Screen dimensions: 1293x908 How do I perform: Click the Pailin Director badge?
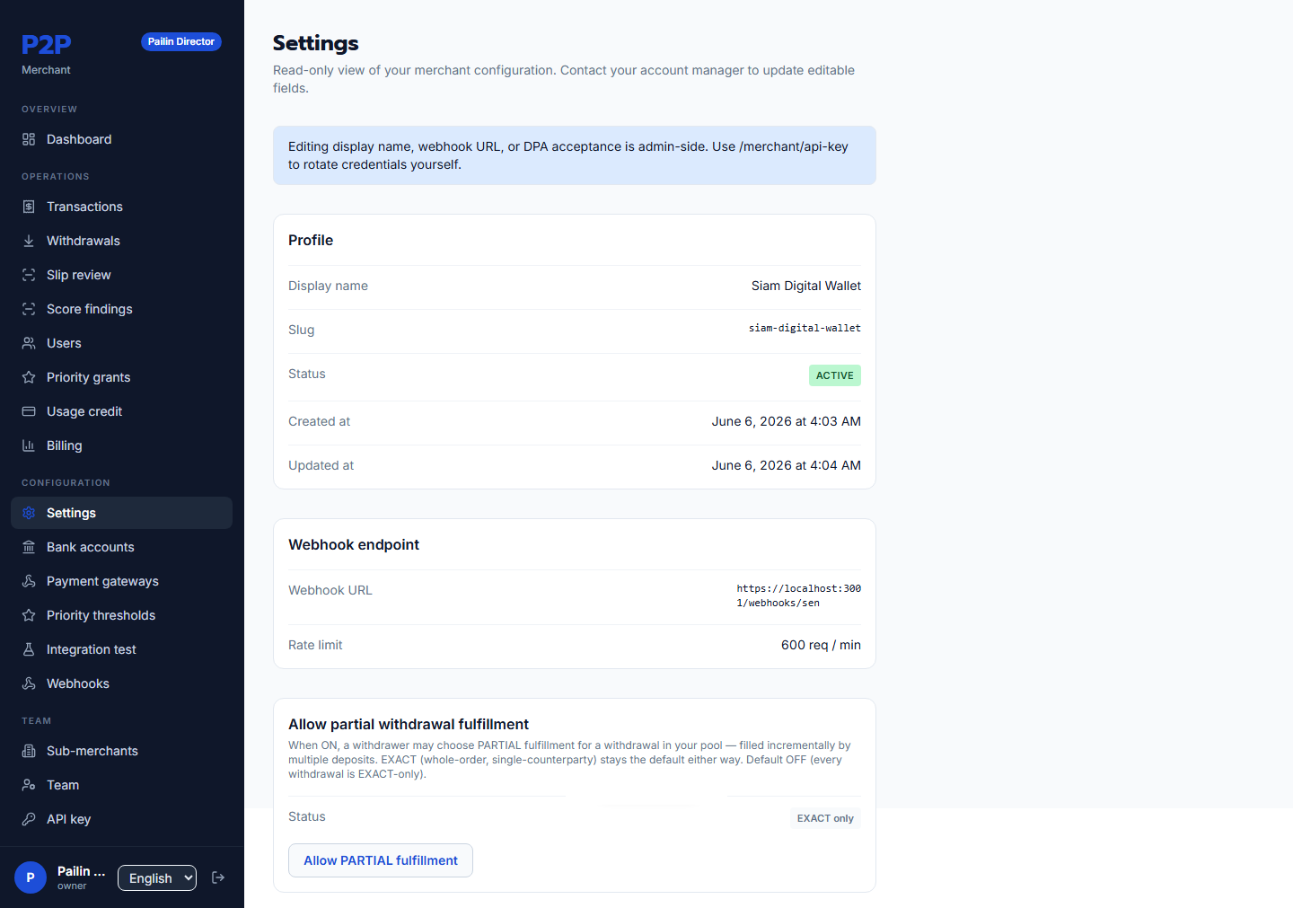coord(181,41)
